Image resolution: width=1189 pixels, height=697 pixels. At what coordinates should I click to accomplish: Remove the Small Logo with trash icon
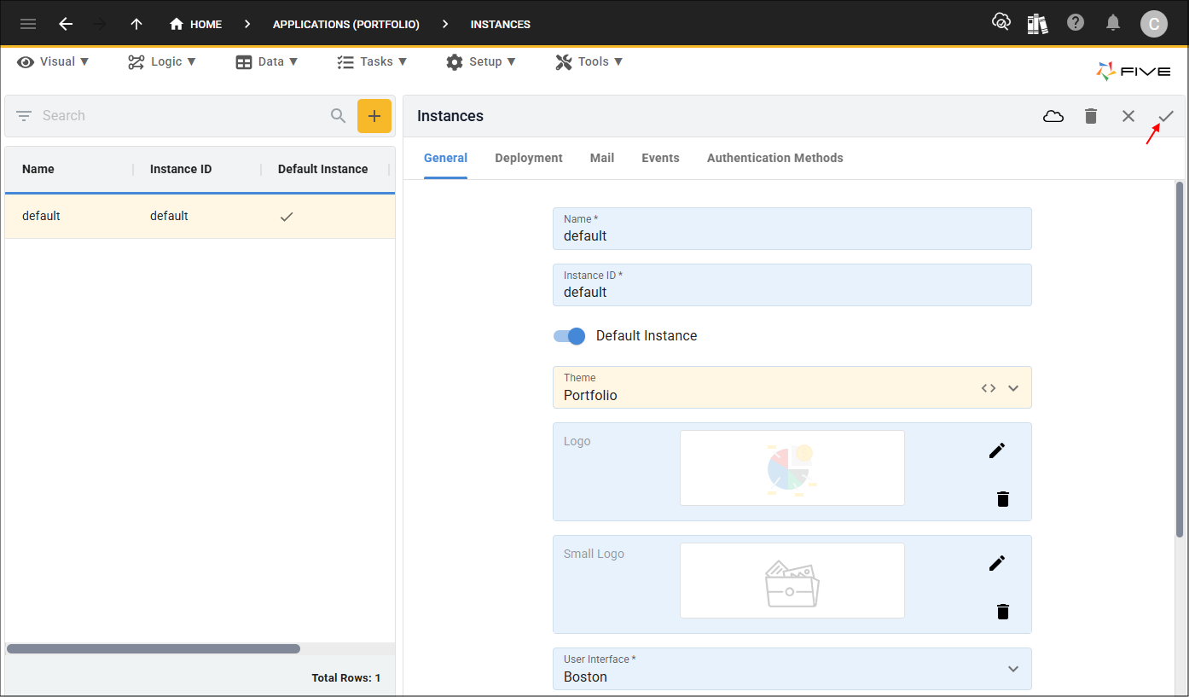(x=1003, y=612)
